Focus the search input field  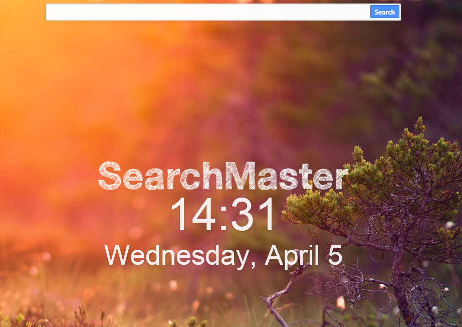208,12
